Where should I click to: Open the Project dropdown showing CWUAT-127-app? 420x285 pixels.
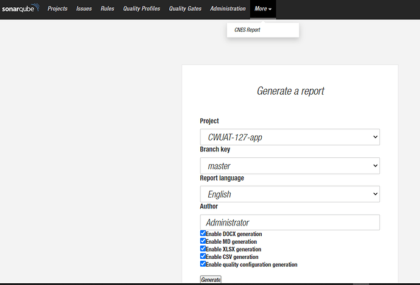pyautogui.click(x=290, y=137)
